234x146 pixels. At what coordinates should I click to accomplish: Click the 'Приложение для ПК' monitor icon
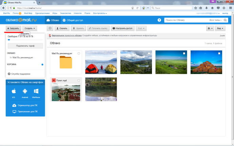point(14,111)
